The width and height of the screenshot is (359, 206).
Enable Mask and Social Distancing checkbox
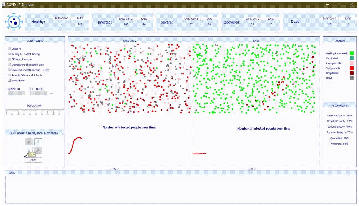[10, 70]
